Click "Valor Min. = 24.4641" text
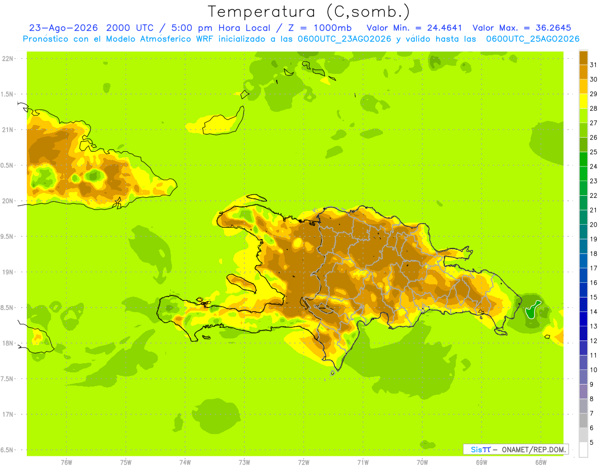This screenshot has height=469, width=607. (415, 28)
